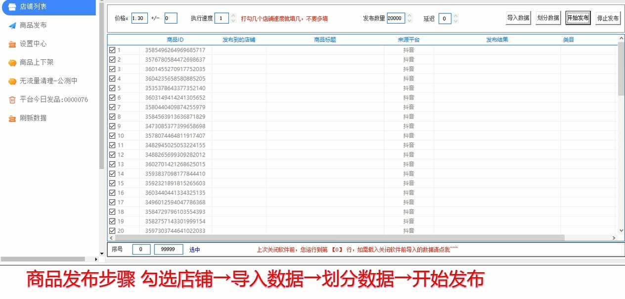
Task: Decrease 发布数量 with the down spinner arrow
Action: [x=409, y=21]
